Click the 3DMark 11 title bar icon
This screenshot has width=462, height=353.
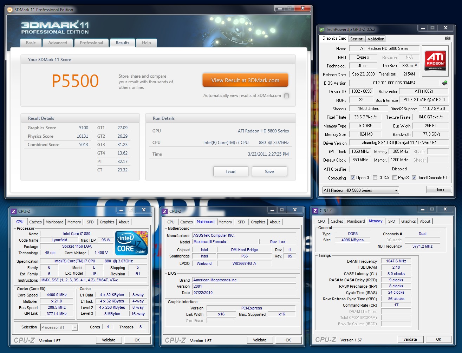9,10
